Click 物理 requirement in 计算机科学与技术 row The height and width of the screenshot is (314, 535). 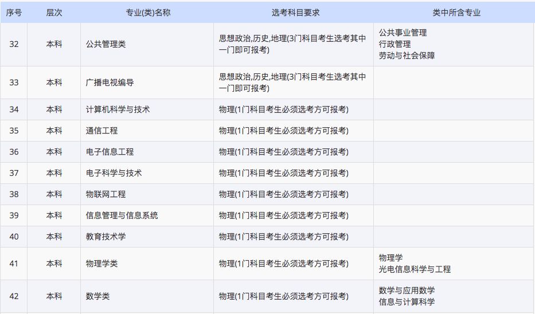point(283,109)
